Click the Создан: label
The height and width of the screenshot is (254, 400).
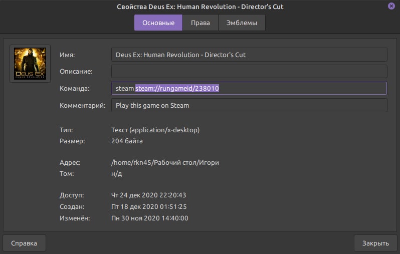tap(72, 206)
